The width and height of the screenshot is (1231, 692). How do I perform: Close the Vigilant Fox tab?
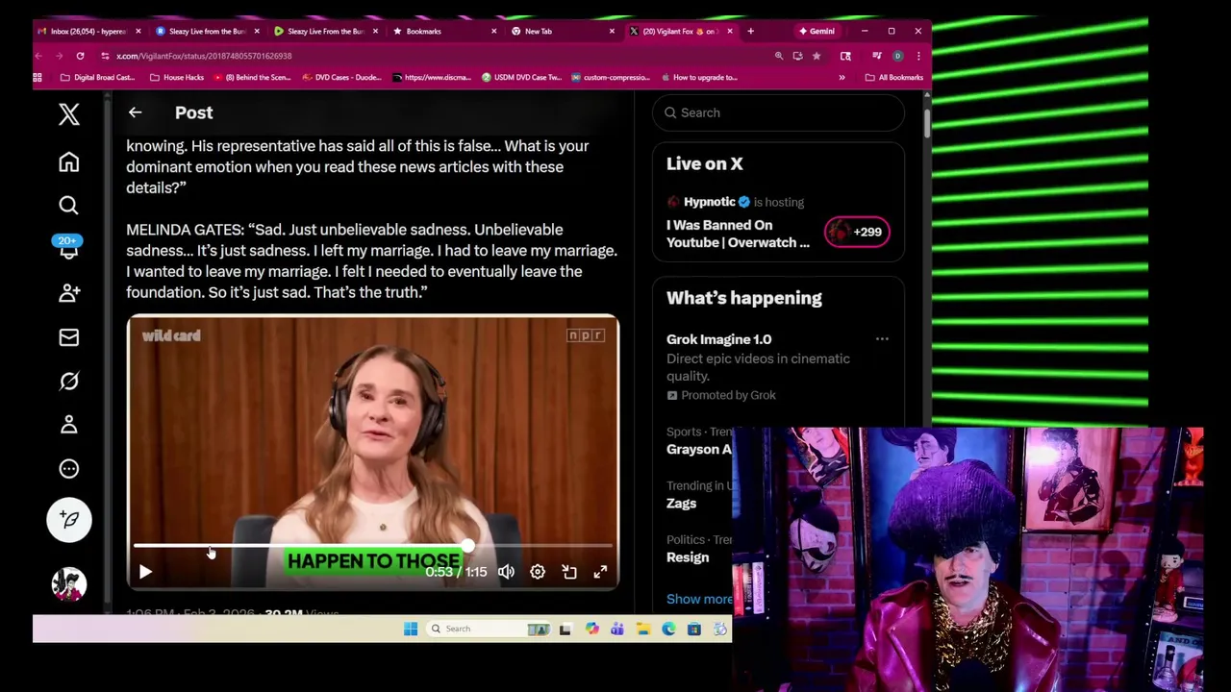click(729, 31)
